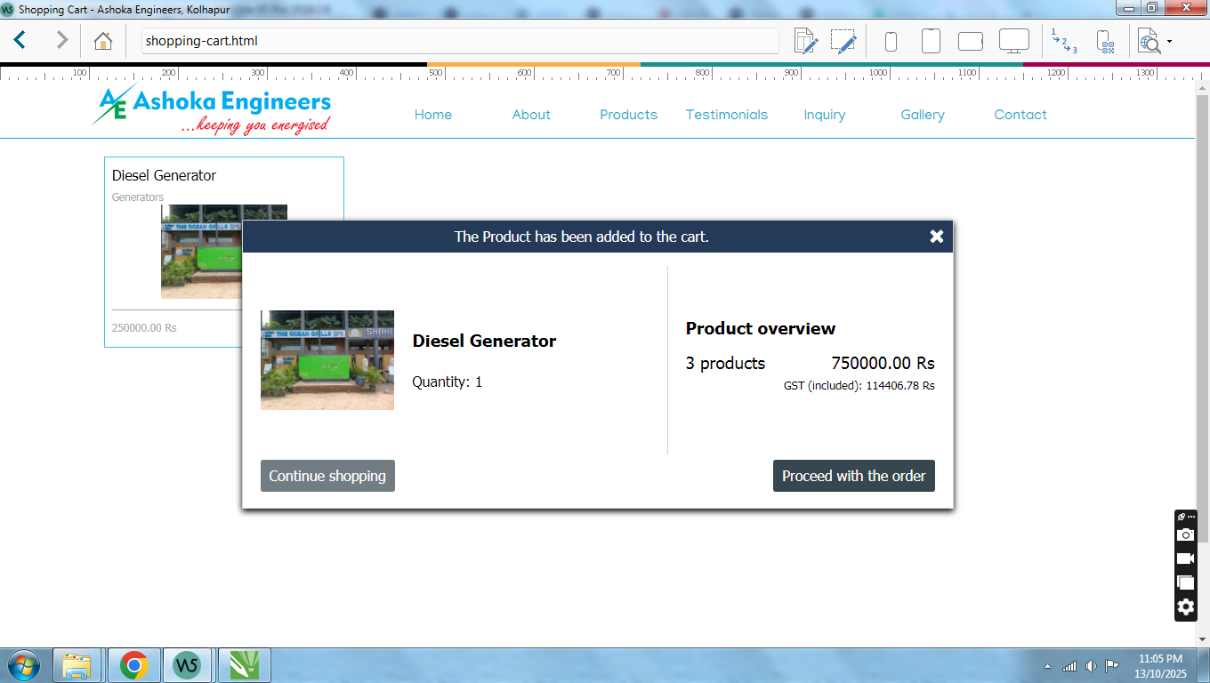Close the added-to-cart popup
Image resolution: width=1210 pixels, height=683 pixels.
click(936, 237)
